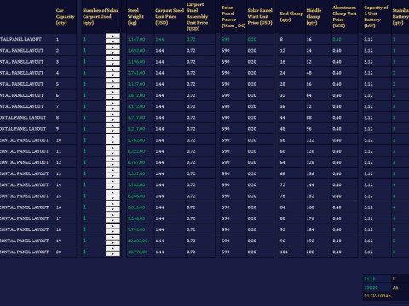Viewport: 409px width, 306px height.
Task: Select Middle Clamp cell showing 112
Action: (318, 140)
